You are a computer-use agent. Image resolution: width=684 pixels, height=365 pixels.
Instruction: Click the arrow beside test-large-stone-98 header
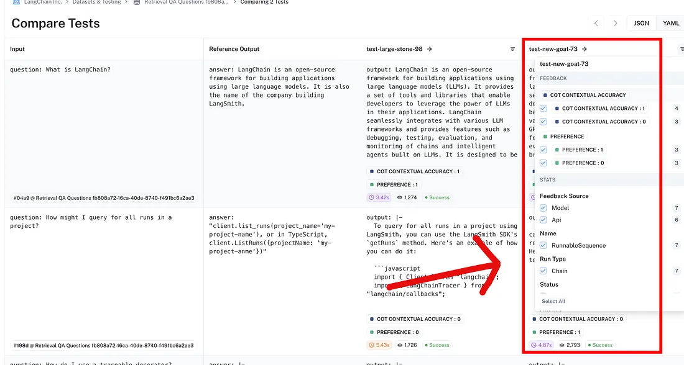point(429,49)
